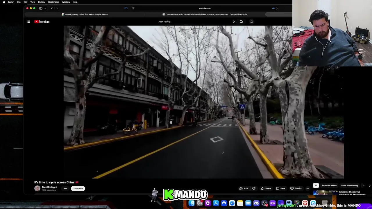372x209 pixels.
Task: Open the Max Roving channel avatar
Action: (37, 188)
